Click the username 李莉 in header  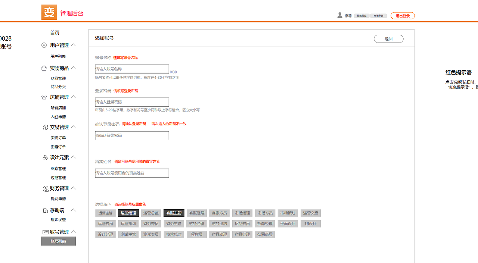coord(348,16)
